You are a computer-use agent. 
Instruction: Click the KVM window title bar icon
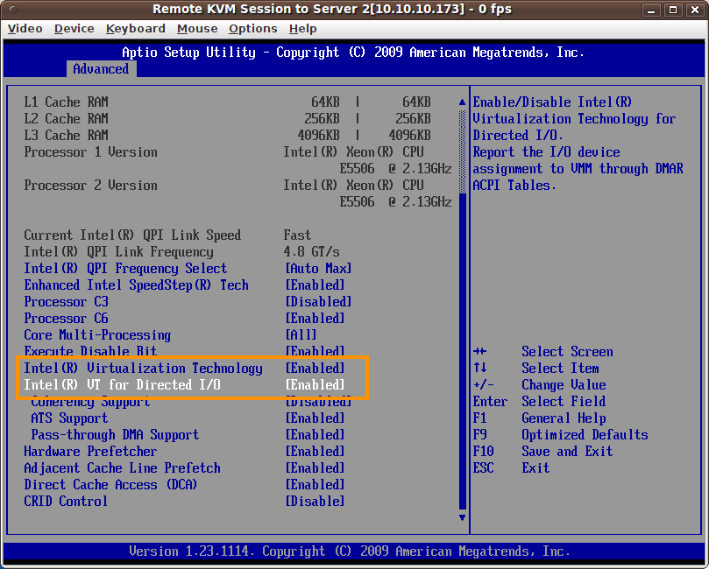pyautogui.click(x=12, y=10)
